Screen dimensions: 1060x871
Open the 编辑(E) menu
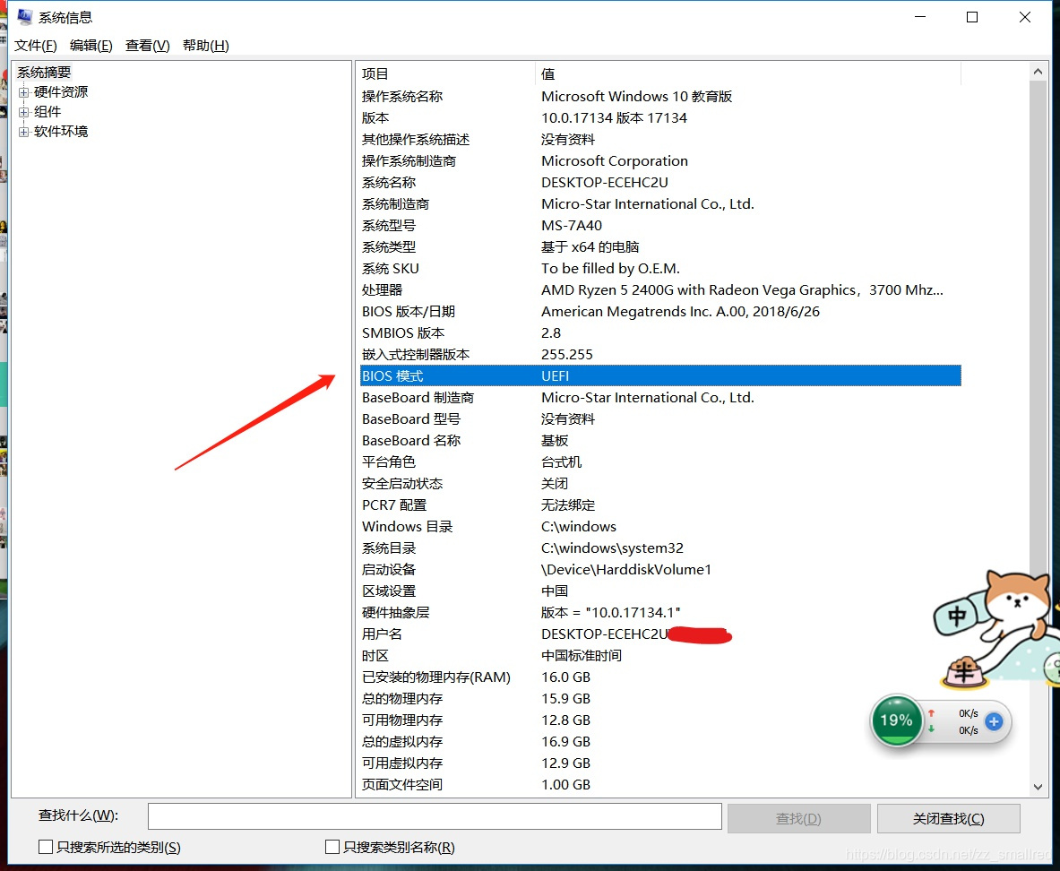click(x=91, y=46)
